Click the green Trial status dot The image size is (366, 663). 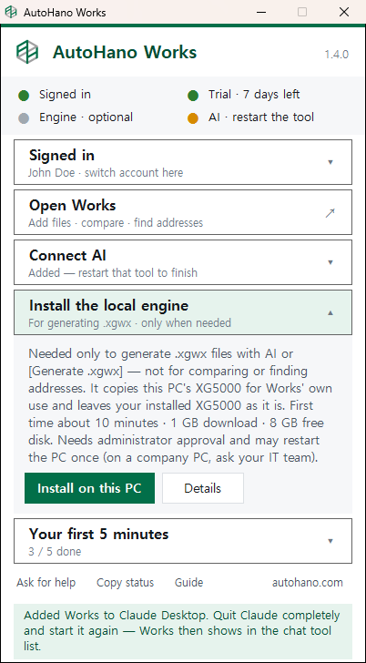click(x=193, y=96)
